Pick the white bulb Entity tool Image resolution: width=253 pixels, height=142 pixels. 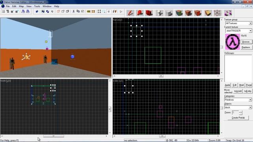click(x=159, y=13)
